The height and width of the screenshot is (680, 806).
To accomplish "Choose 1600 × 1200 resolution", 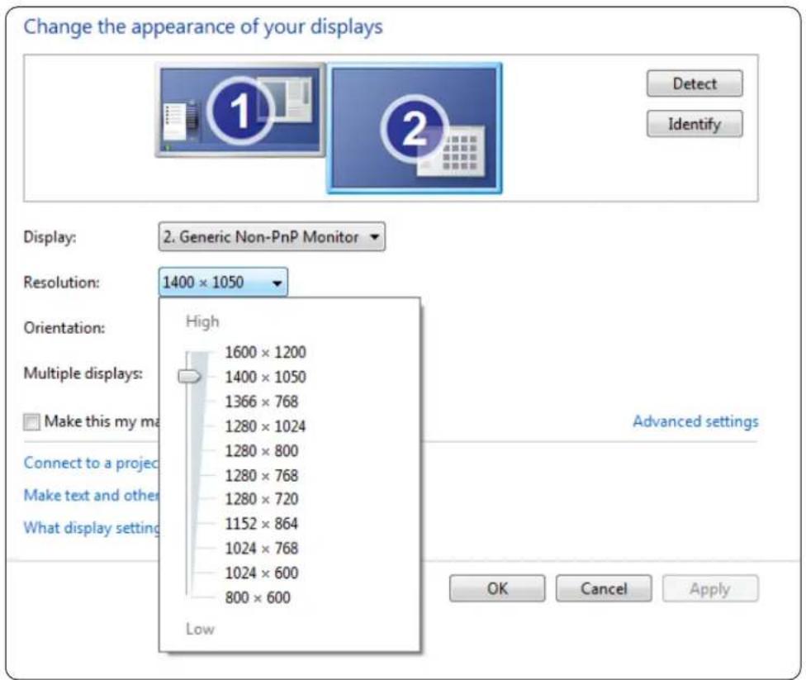I will click(x=265, y=352).
